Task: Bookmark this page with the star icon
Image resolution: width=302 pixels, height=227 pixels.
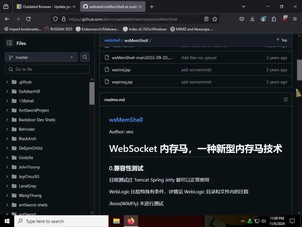Action: coord(215,19)
